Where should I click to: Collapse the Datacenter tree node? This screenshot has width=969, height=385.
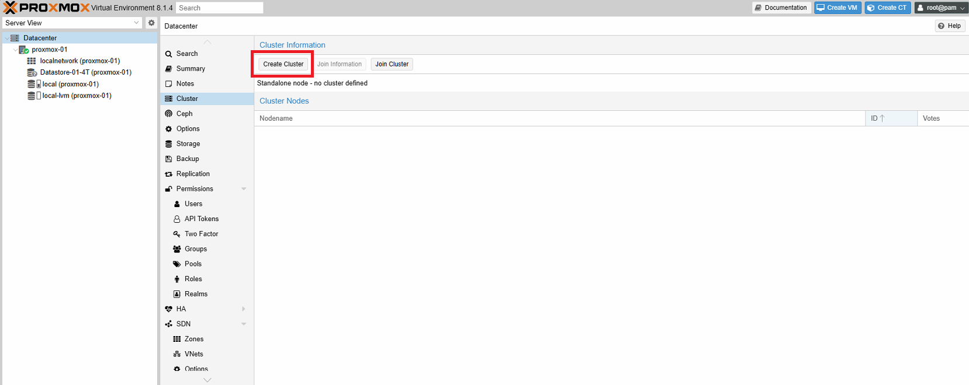tap(7, 38)
